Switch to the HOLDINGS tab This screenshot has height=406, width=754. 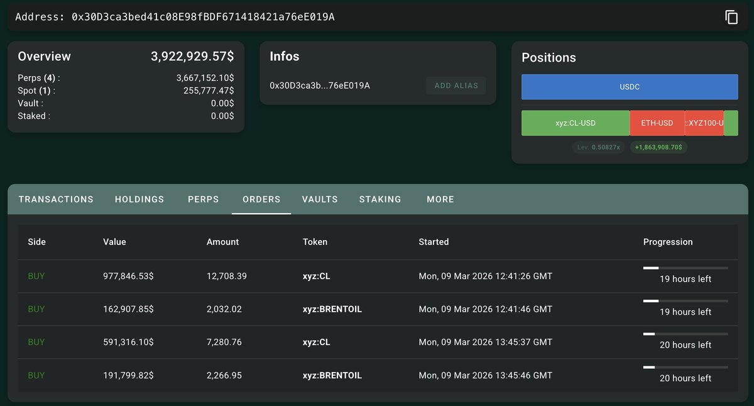(x=139, y=199)
